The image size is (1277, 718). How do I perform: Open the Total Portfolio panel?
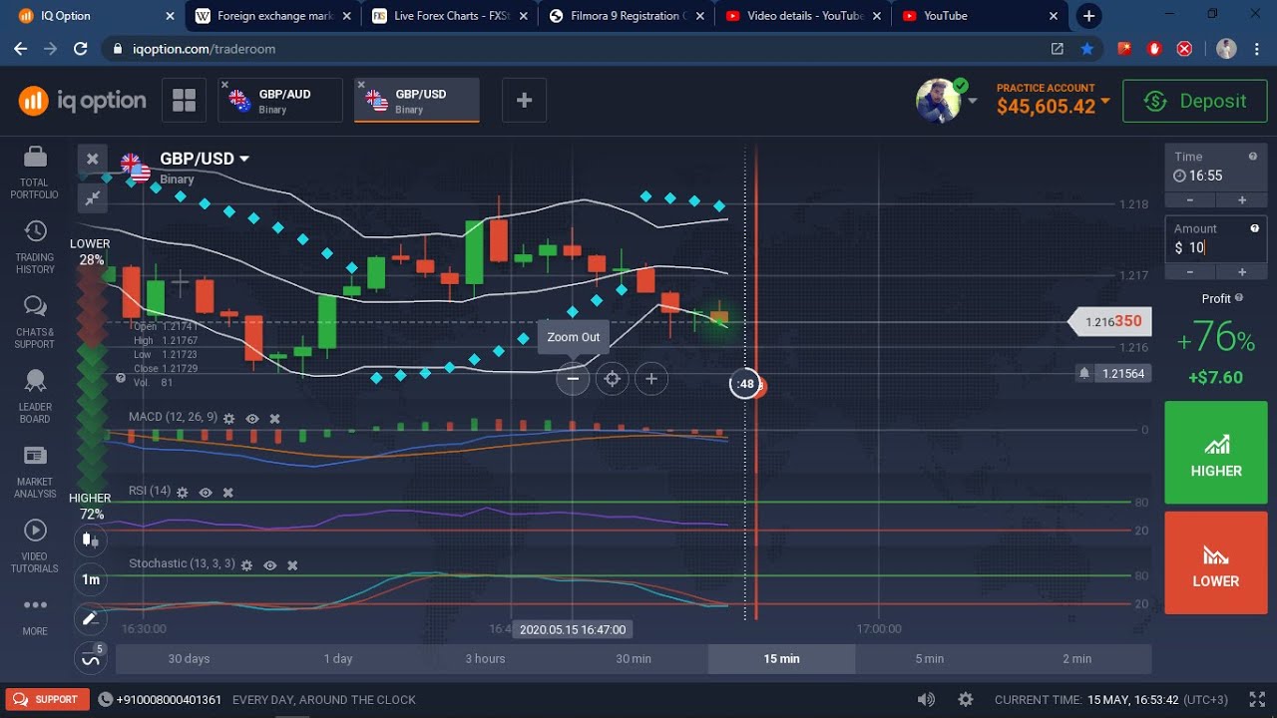pos(34,172)
